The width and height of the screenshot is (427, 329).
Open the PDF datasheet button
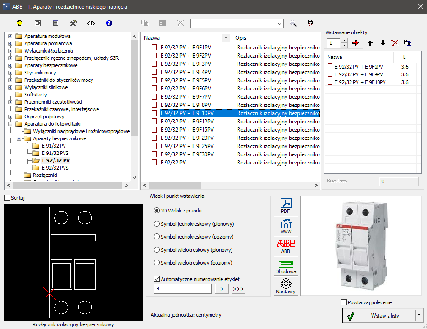click(x=286, y=206)
